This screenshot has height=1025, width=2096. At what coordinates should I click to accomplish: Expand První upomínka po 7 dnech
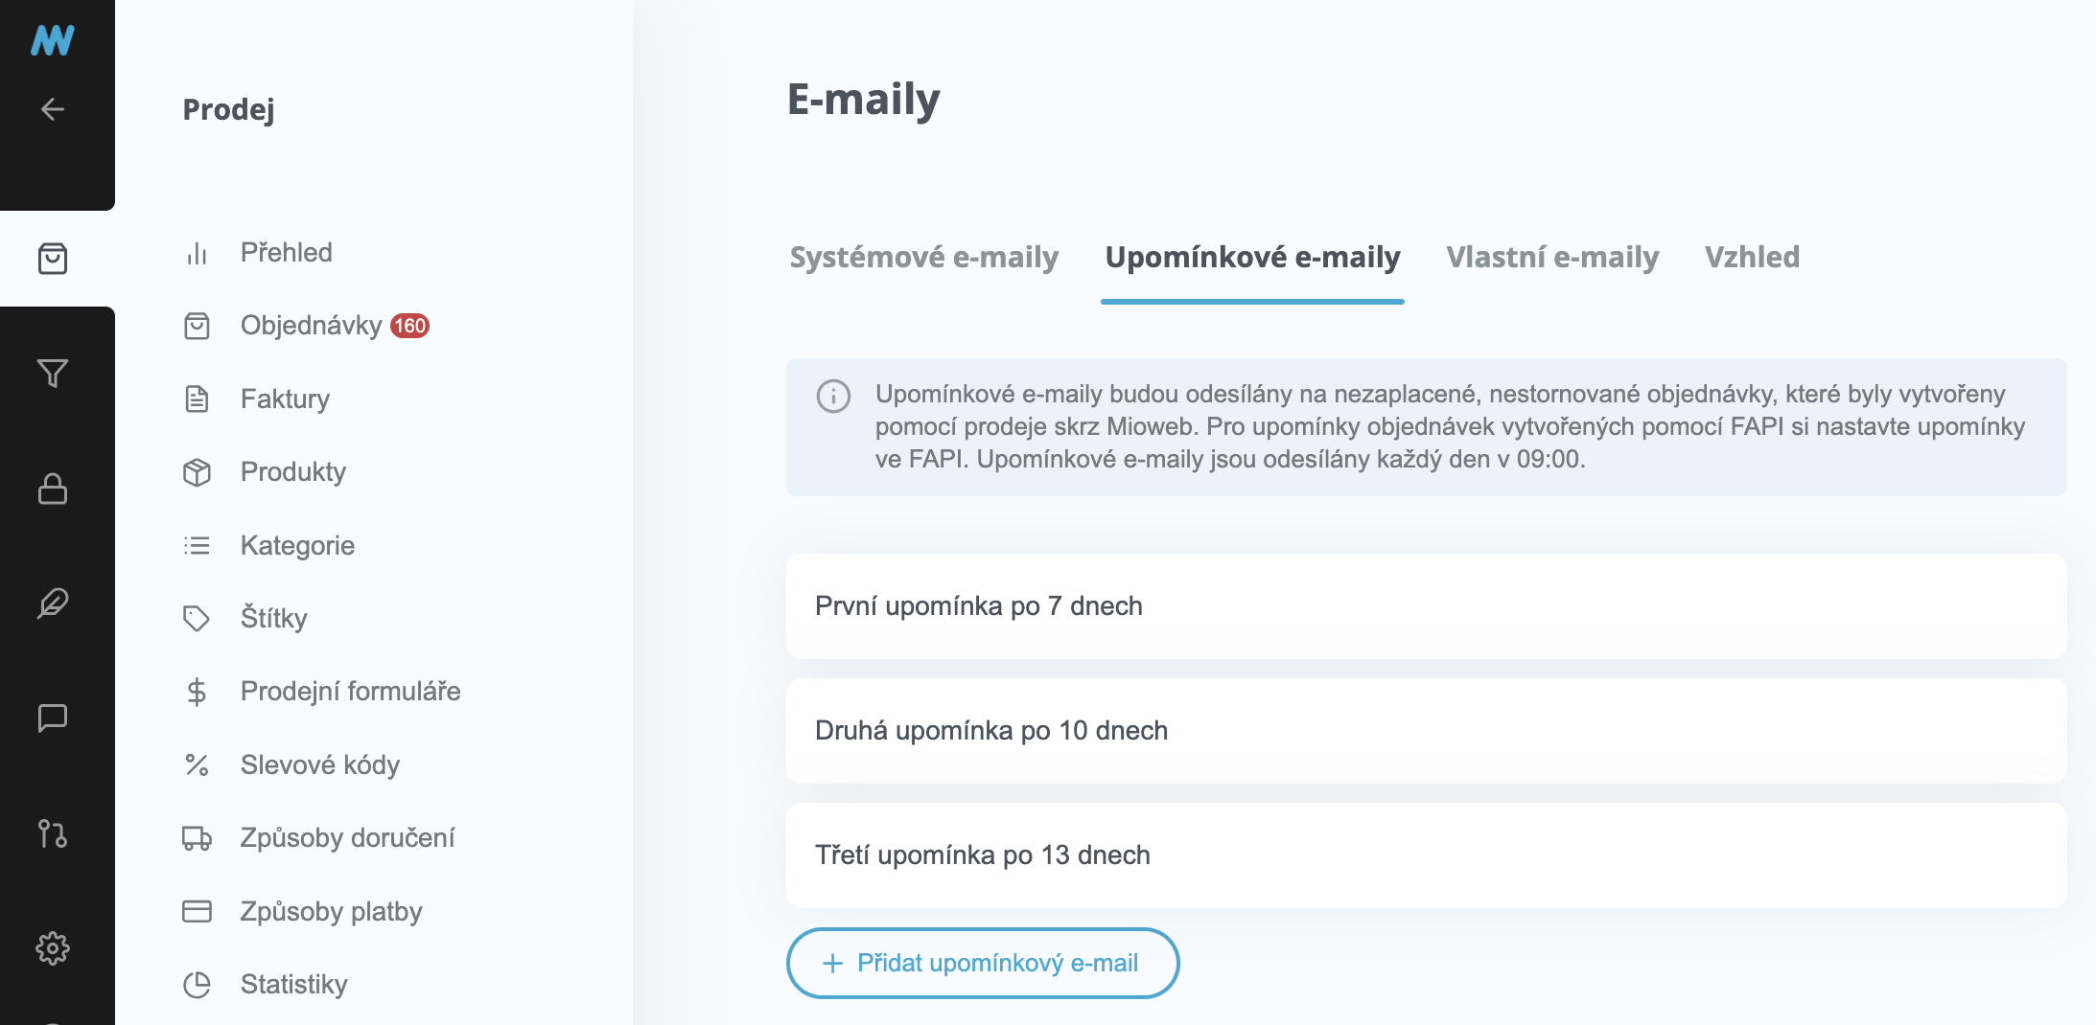click(x=1425, y=606)
